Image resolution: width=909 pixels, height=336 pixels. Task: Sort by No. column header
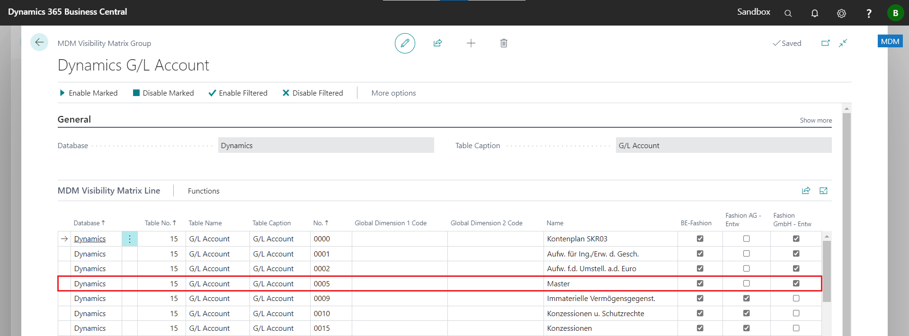(x=321, y=223)
